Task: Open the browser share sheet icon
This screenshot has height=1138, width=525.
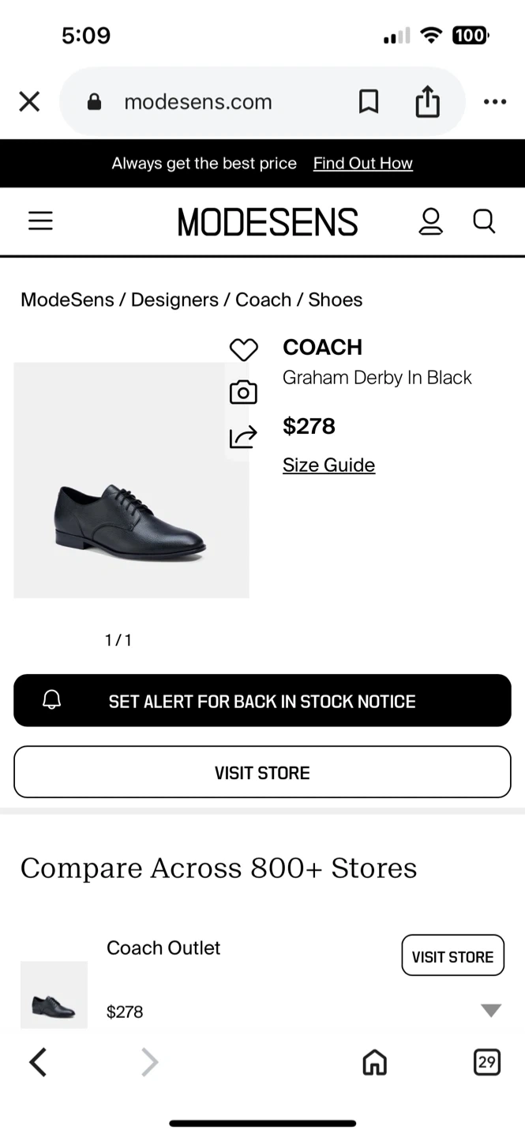Action: [x=427, y=101]
